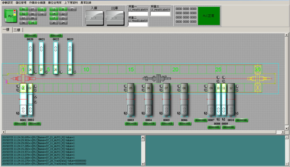The width and height of the screenshot is (290, 167).
Task: Click the log panel scroll down arrow
Action: pos(143,164)
